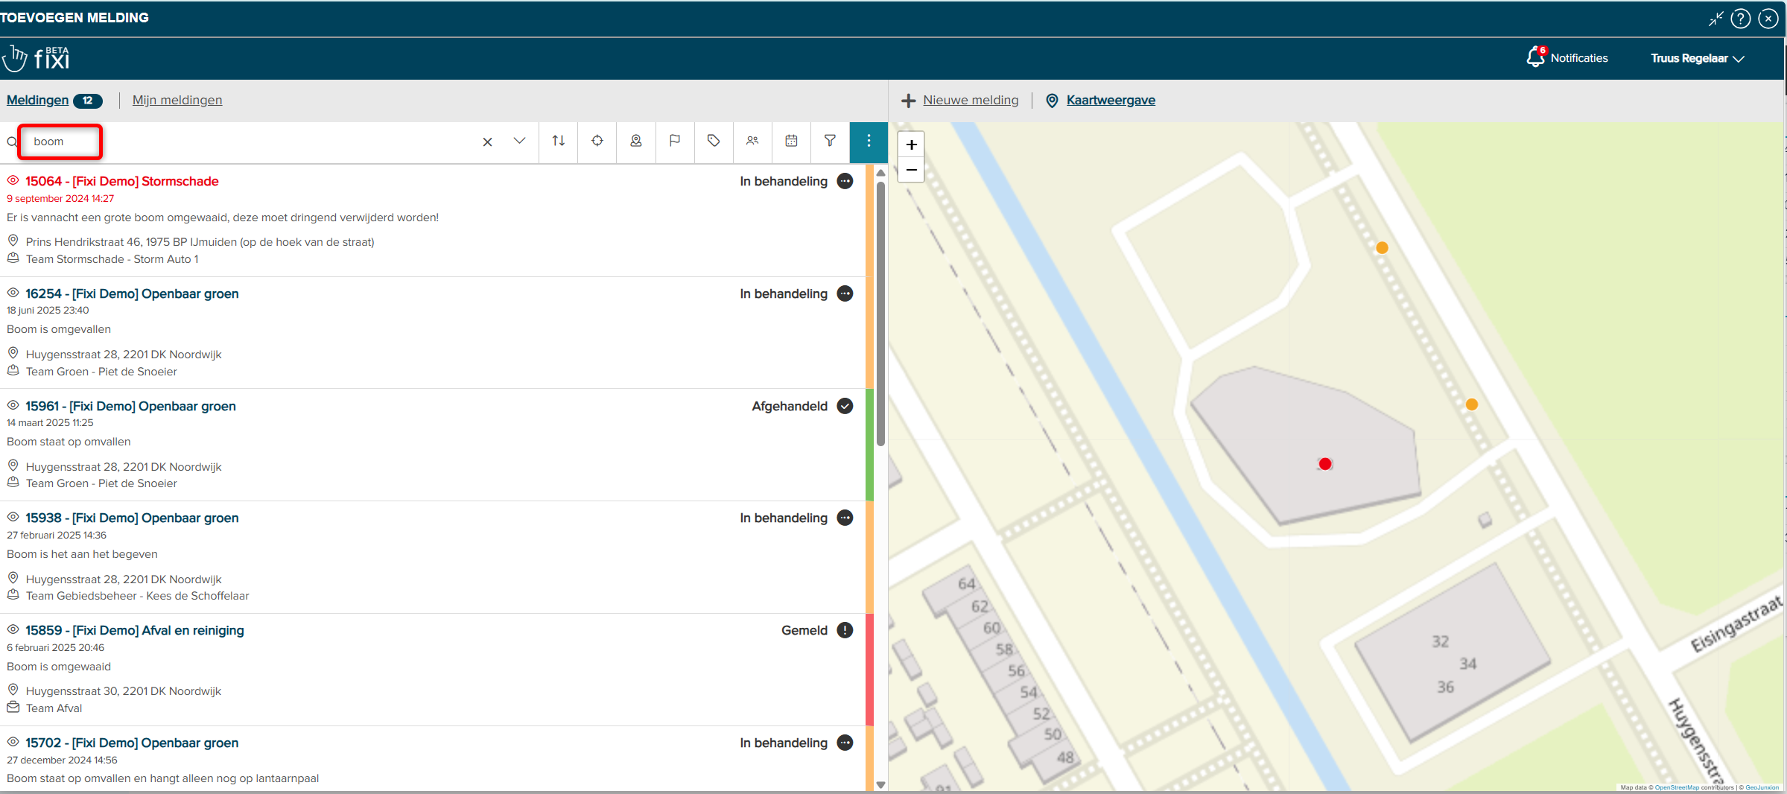Click Team Gebiedsbeheer - Kees de Schoffelaar

click(x=138, y=596)
